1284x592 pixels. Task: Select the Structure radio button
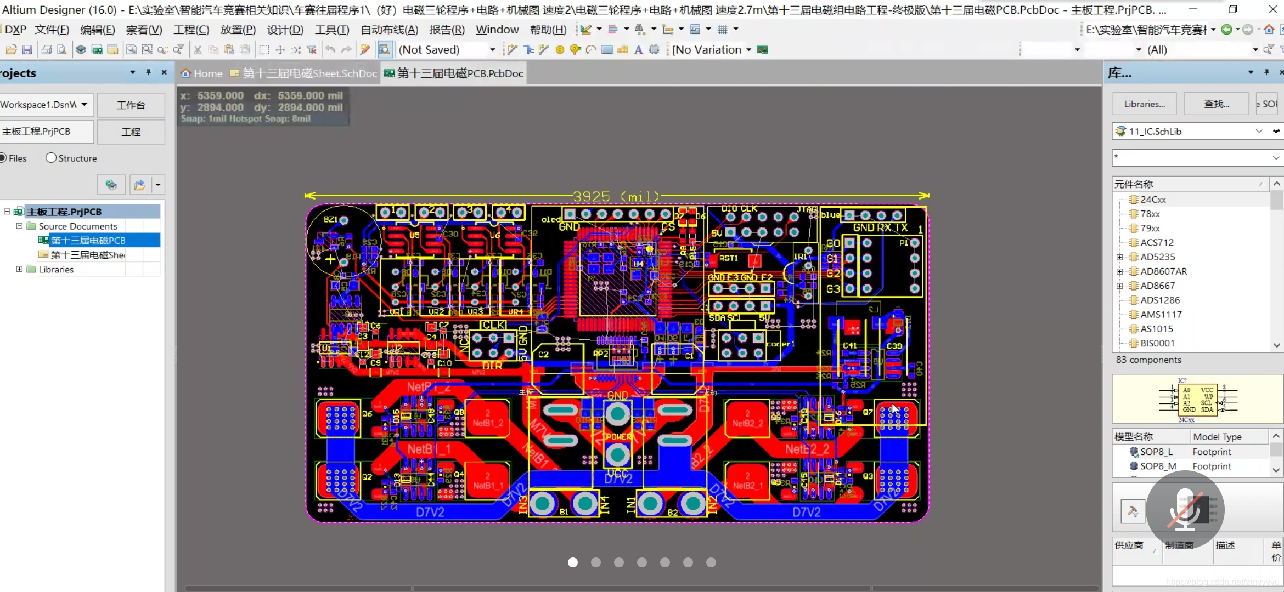[51, 158]
